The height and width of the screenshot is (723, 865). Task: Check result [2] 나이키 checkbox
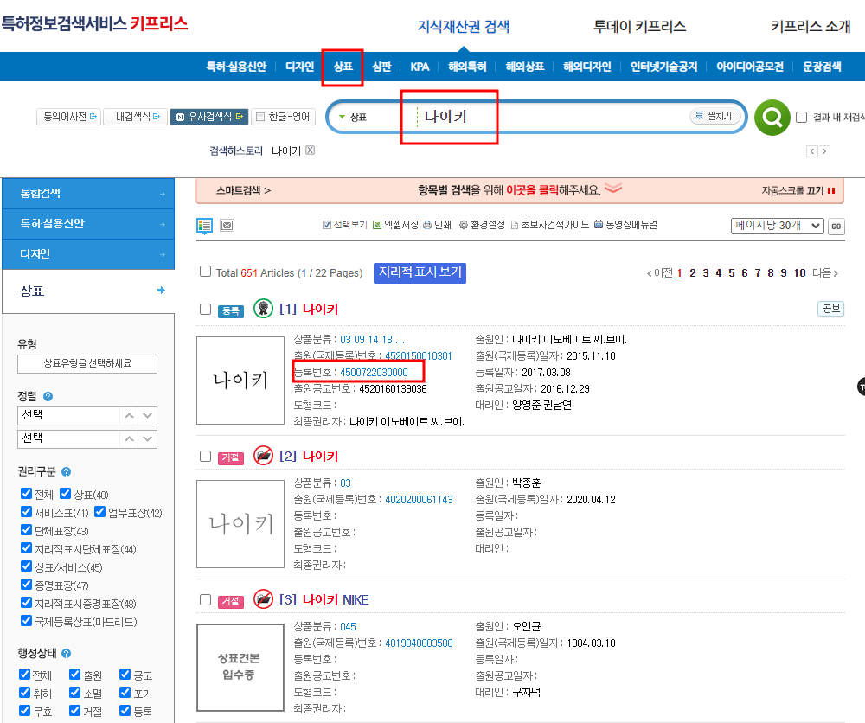coord(205,456)
